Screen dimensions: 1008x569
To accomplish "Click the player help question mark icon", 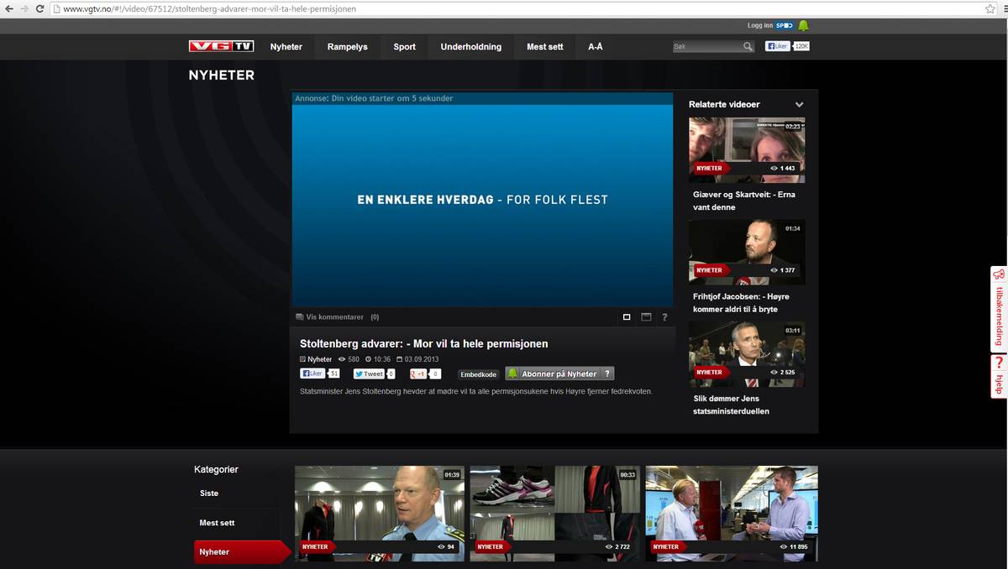I will tap(664, 317).
